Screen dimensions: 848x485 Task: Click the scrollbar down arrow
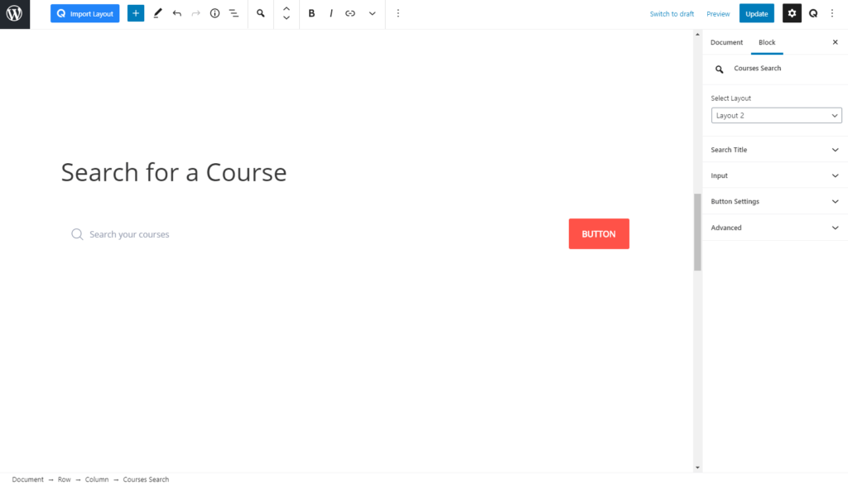(x=697, y=468)
